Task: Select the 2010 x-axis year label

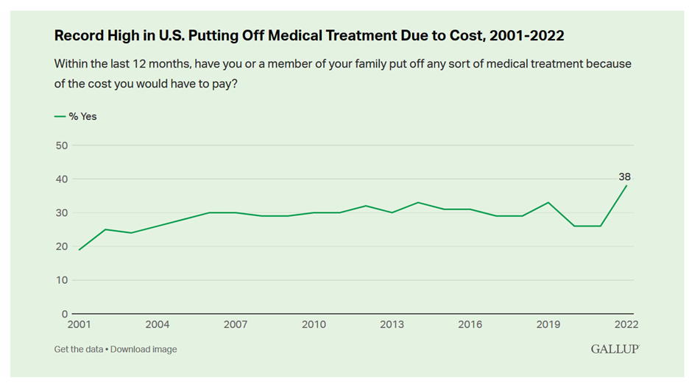Action: (x=314, y=324)
